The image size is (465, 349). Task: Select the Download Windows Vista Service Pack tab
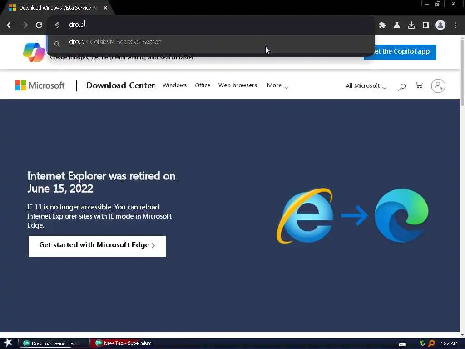[x=58, y=8]
